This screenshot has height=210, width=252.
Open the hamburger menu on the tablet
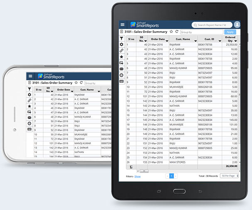click(122, 25)
